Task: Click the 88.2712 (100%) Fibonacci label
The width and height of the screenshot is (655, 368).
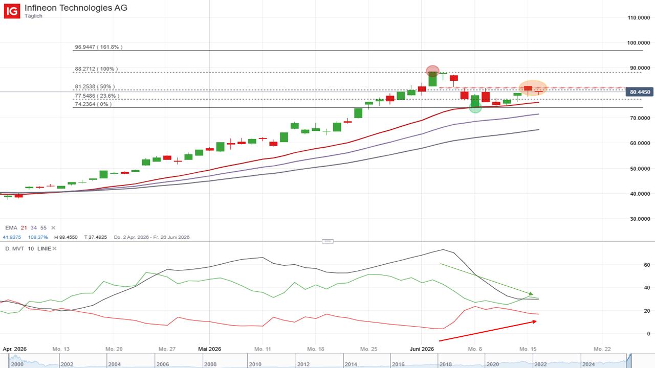Action: [96, 69]
